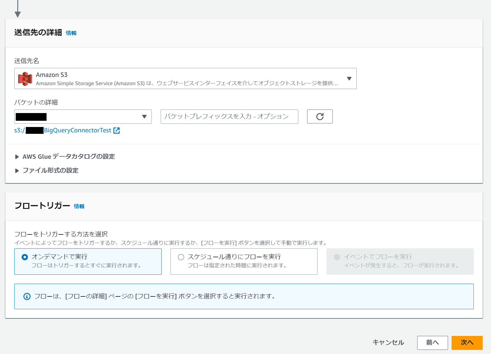Click the Amazon S3 service icon
Viewport: 491px width, 354px height.
pos(25,79)
